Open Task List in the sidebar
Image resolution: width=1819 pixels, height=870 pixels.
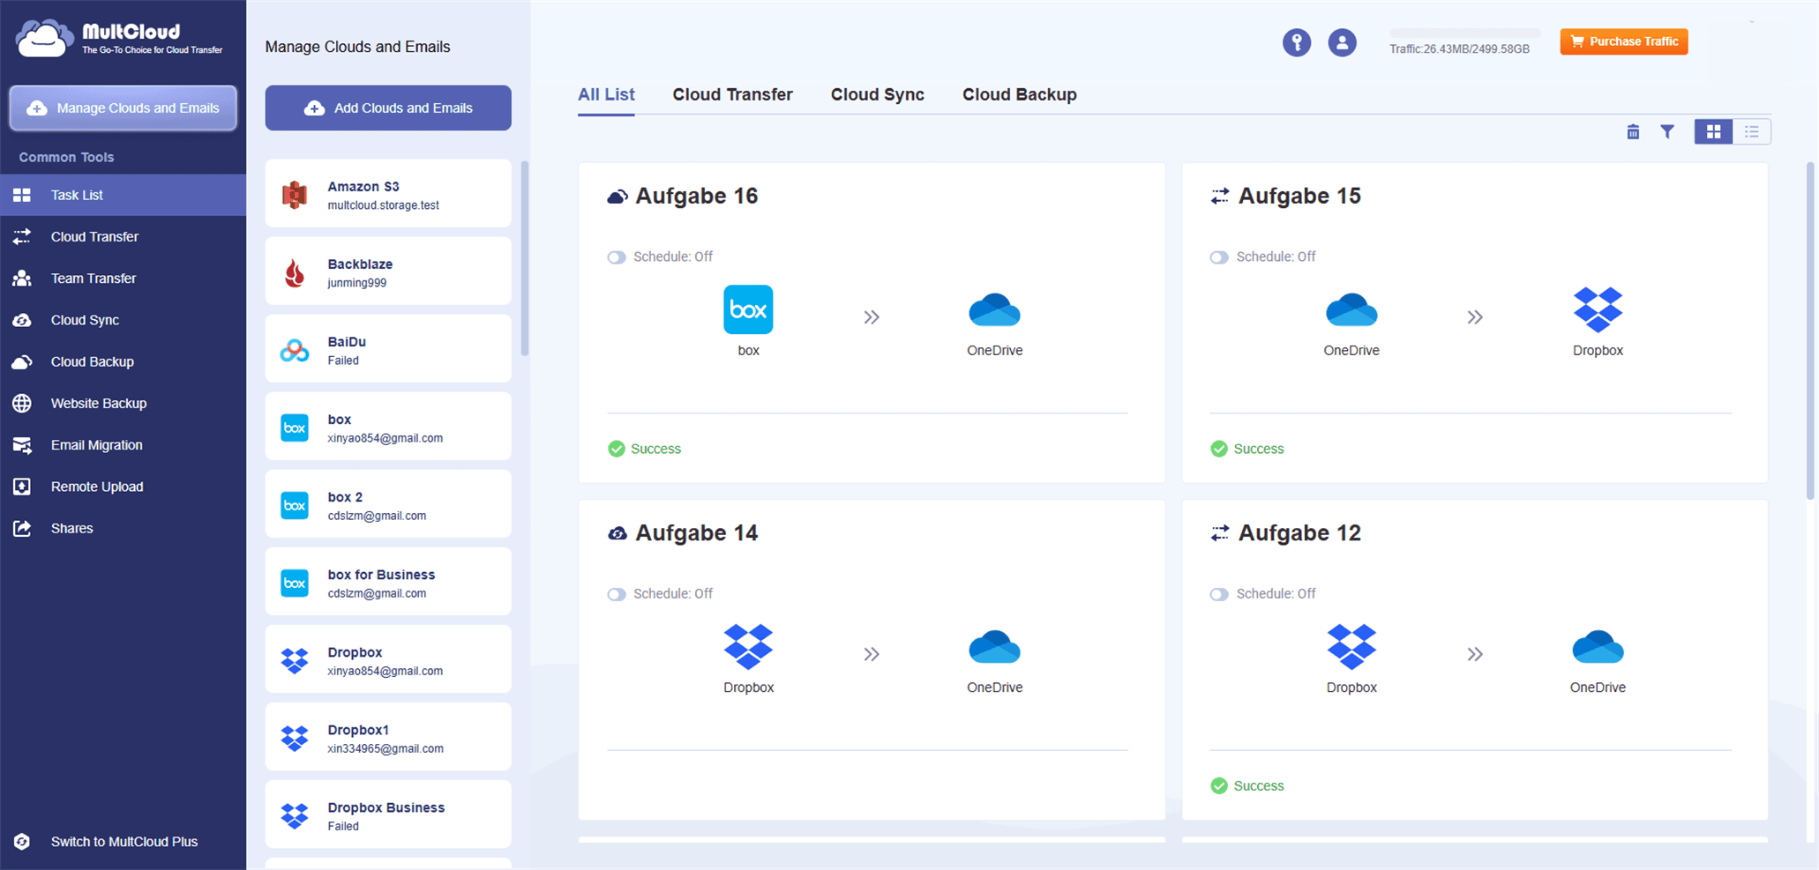[123, 195]
